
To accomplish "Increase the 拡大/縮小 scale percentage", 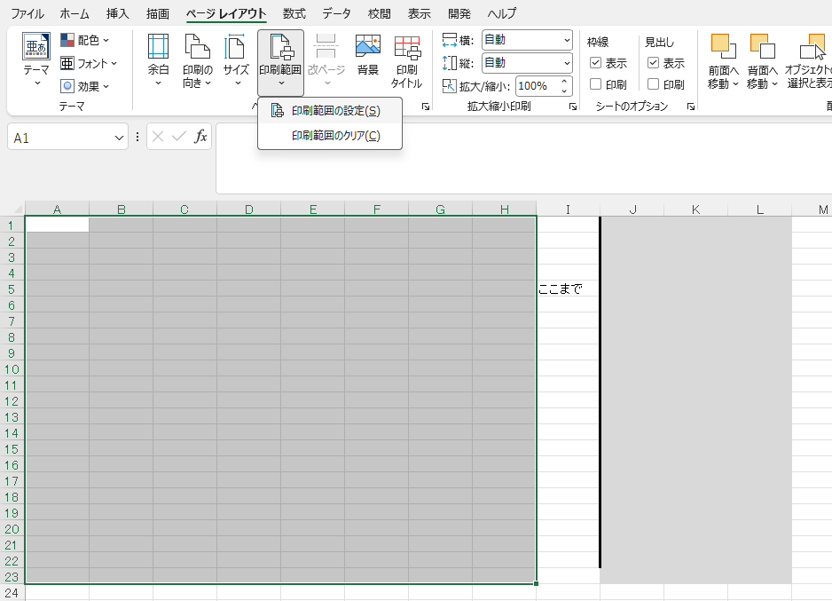I will point(564,82).
